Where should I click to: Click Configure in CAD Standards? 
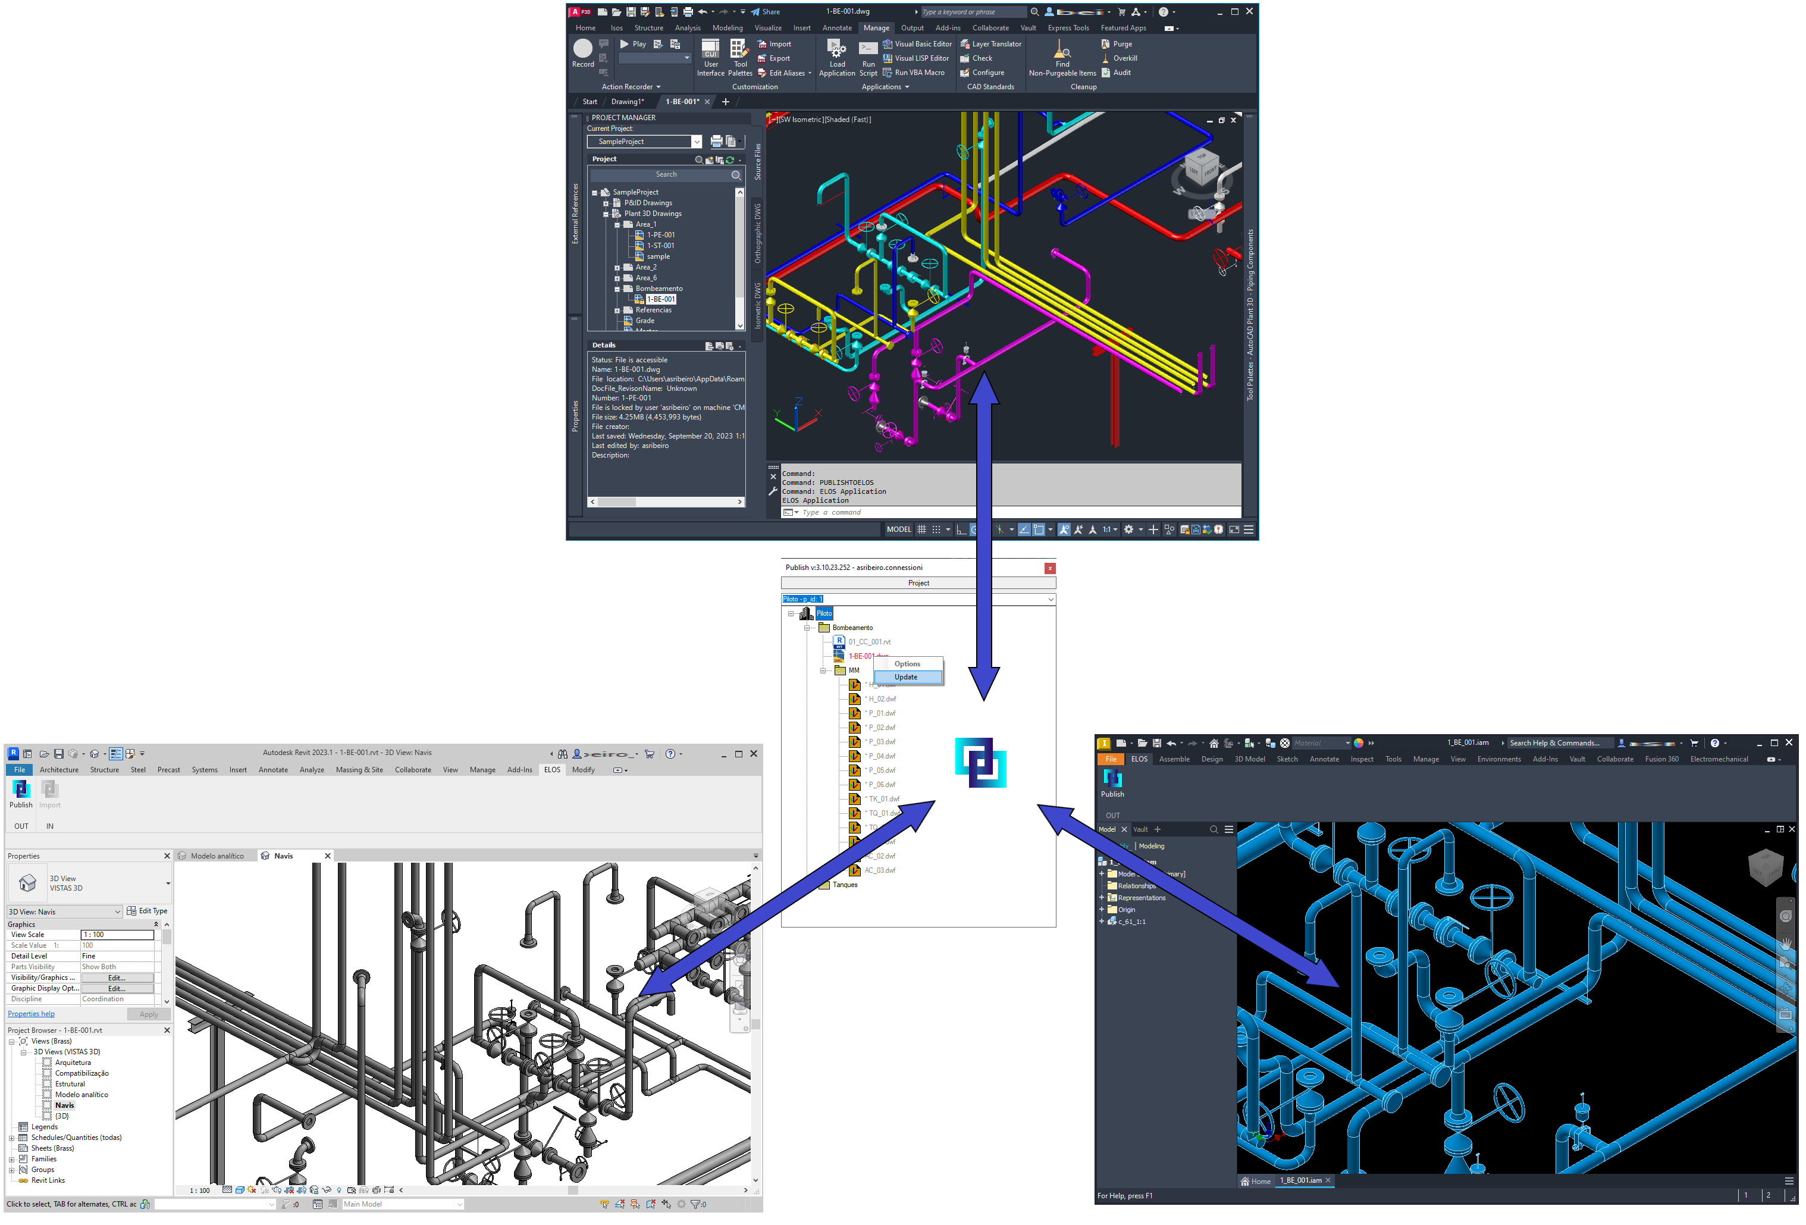pyautogui.click(x=982, y=73)
